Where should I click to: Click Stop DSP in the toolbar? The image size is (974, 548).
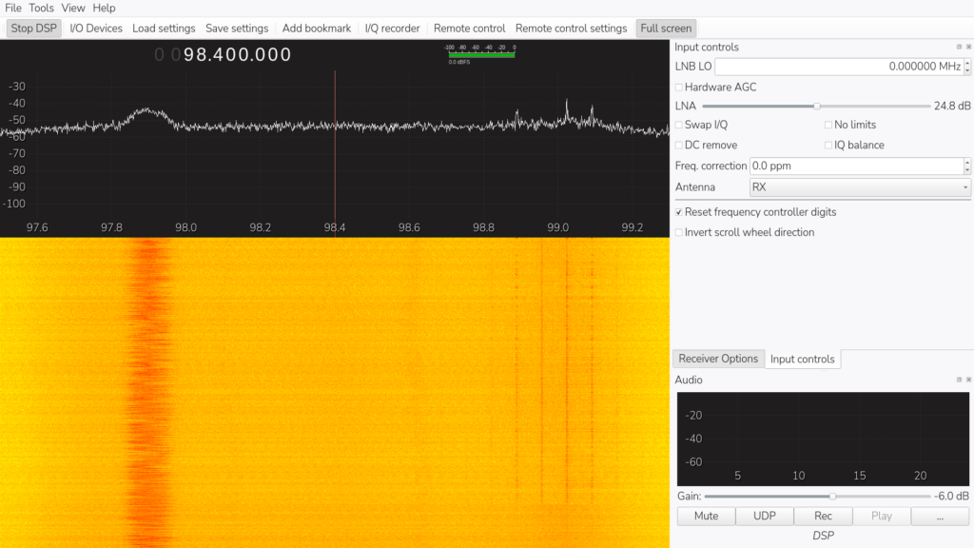coord(34,29)
